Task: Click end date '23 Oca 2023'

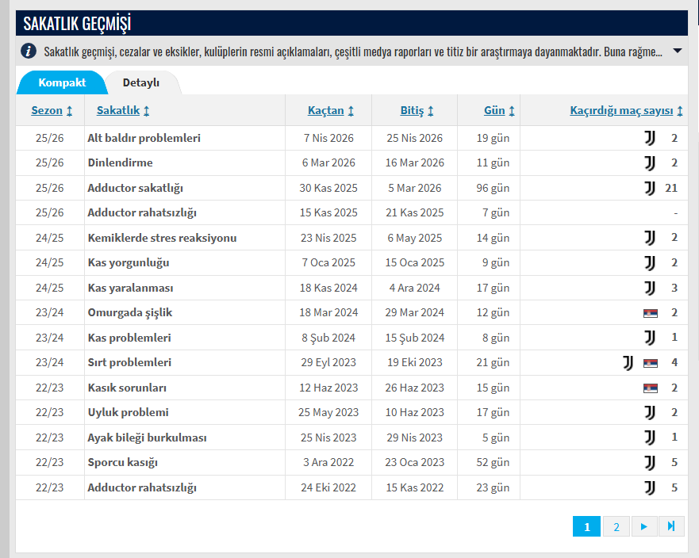Action: pyautogui.click(x=415, y=462)
